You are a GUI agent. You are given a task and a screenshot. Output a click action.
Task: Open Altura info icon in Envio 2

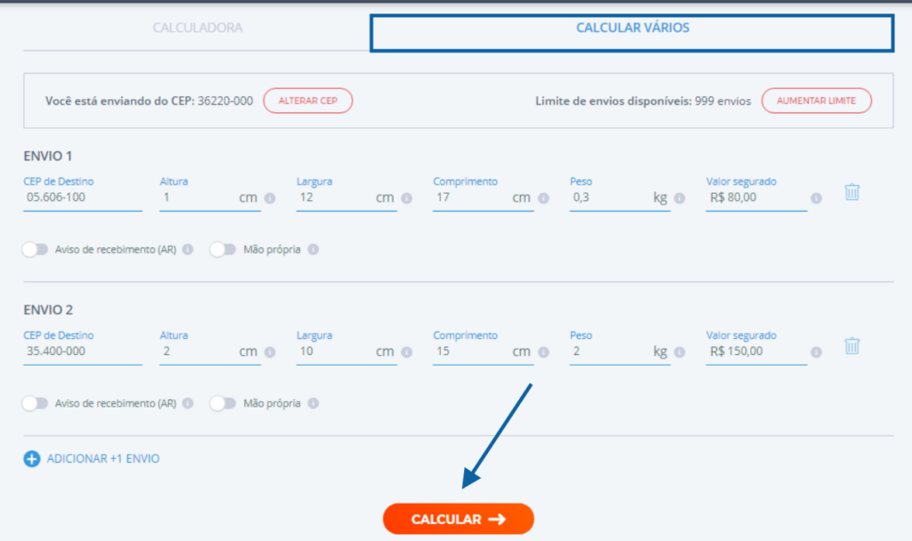(x=270, y=352)
